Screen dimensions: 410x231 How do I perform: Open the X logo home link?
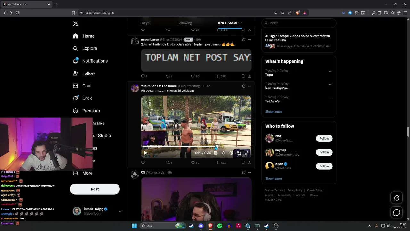[x=75, y=23]
